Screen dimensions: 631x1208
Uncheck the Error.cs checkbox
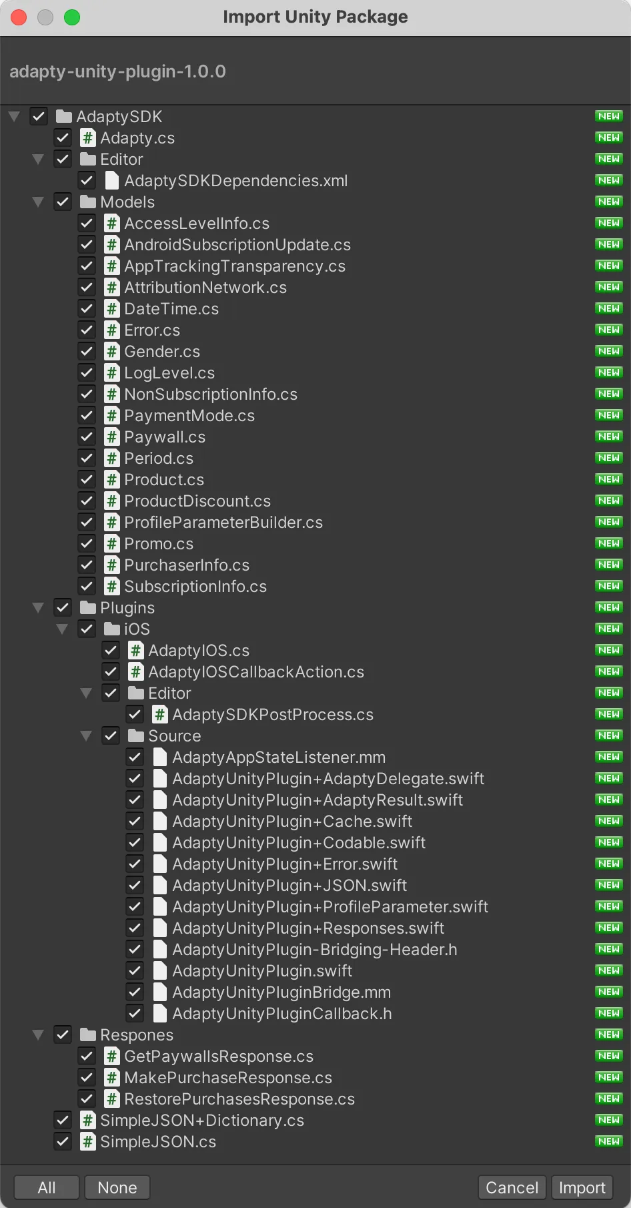click(x=87, y=330)
